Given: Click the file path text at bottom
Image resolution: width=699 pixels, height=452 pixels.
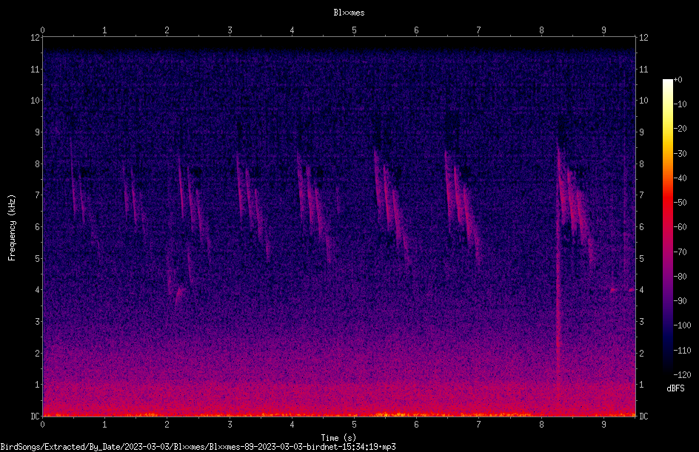Looking at the screenshot, I should coord(198,447).
